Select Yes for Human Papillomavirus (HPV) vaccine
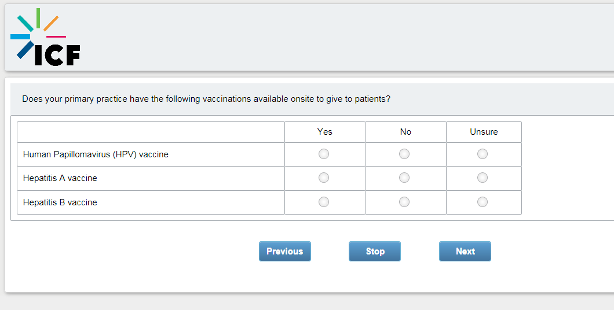Screen dimensions: 614x310 pyautogui.click(x=324, y=154)
